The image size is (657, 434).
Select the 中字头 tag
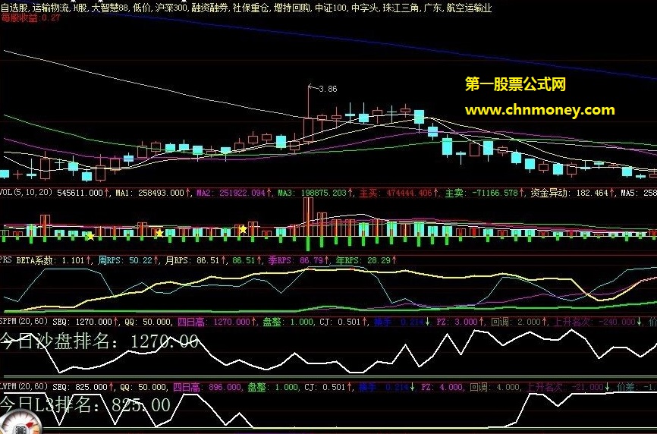364,8
